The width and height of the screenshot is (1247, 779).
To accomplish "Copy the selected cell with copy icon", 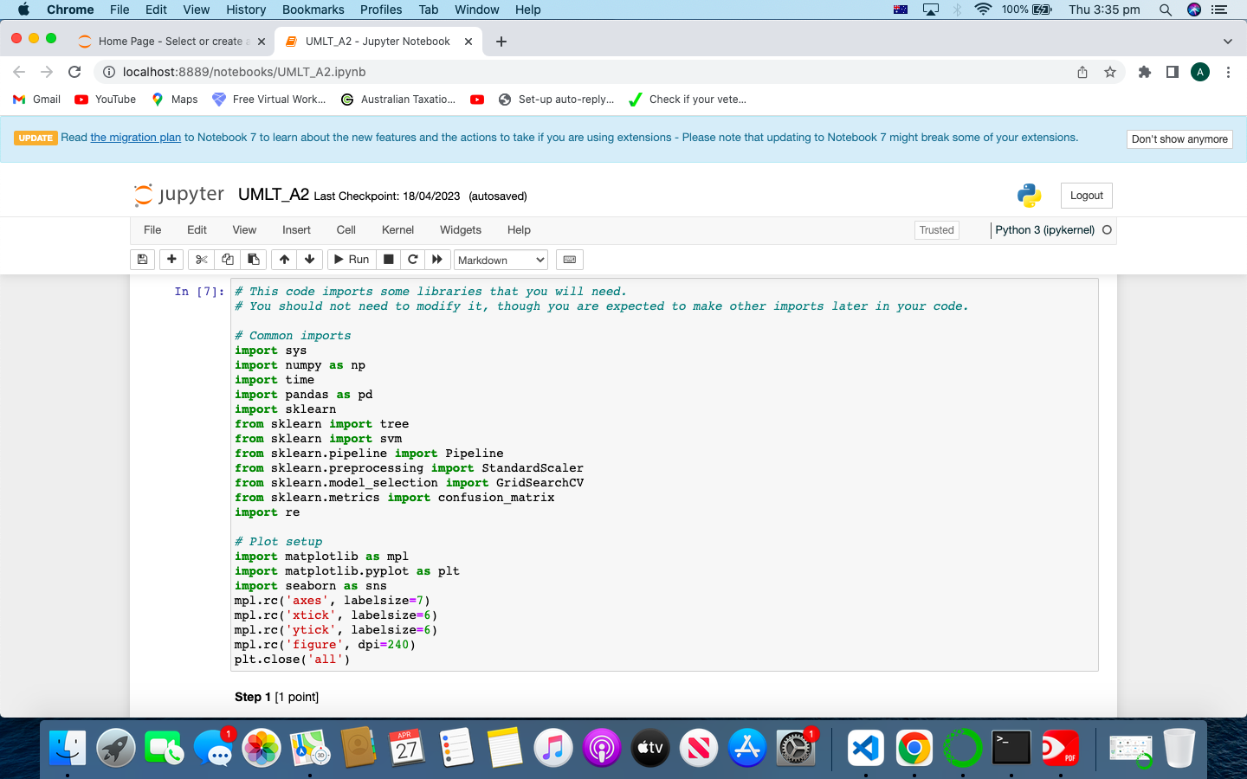I will [x=227, y=259].
